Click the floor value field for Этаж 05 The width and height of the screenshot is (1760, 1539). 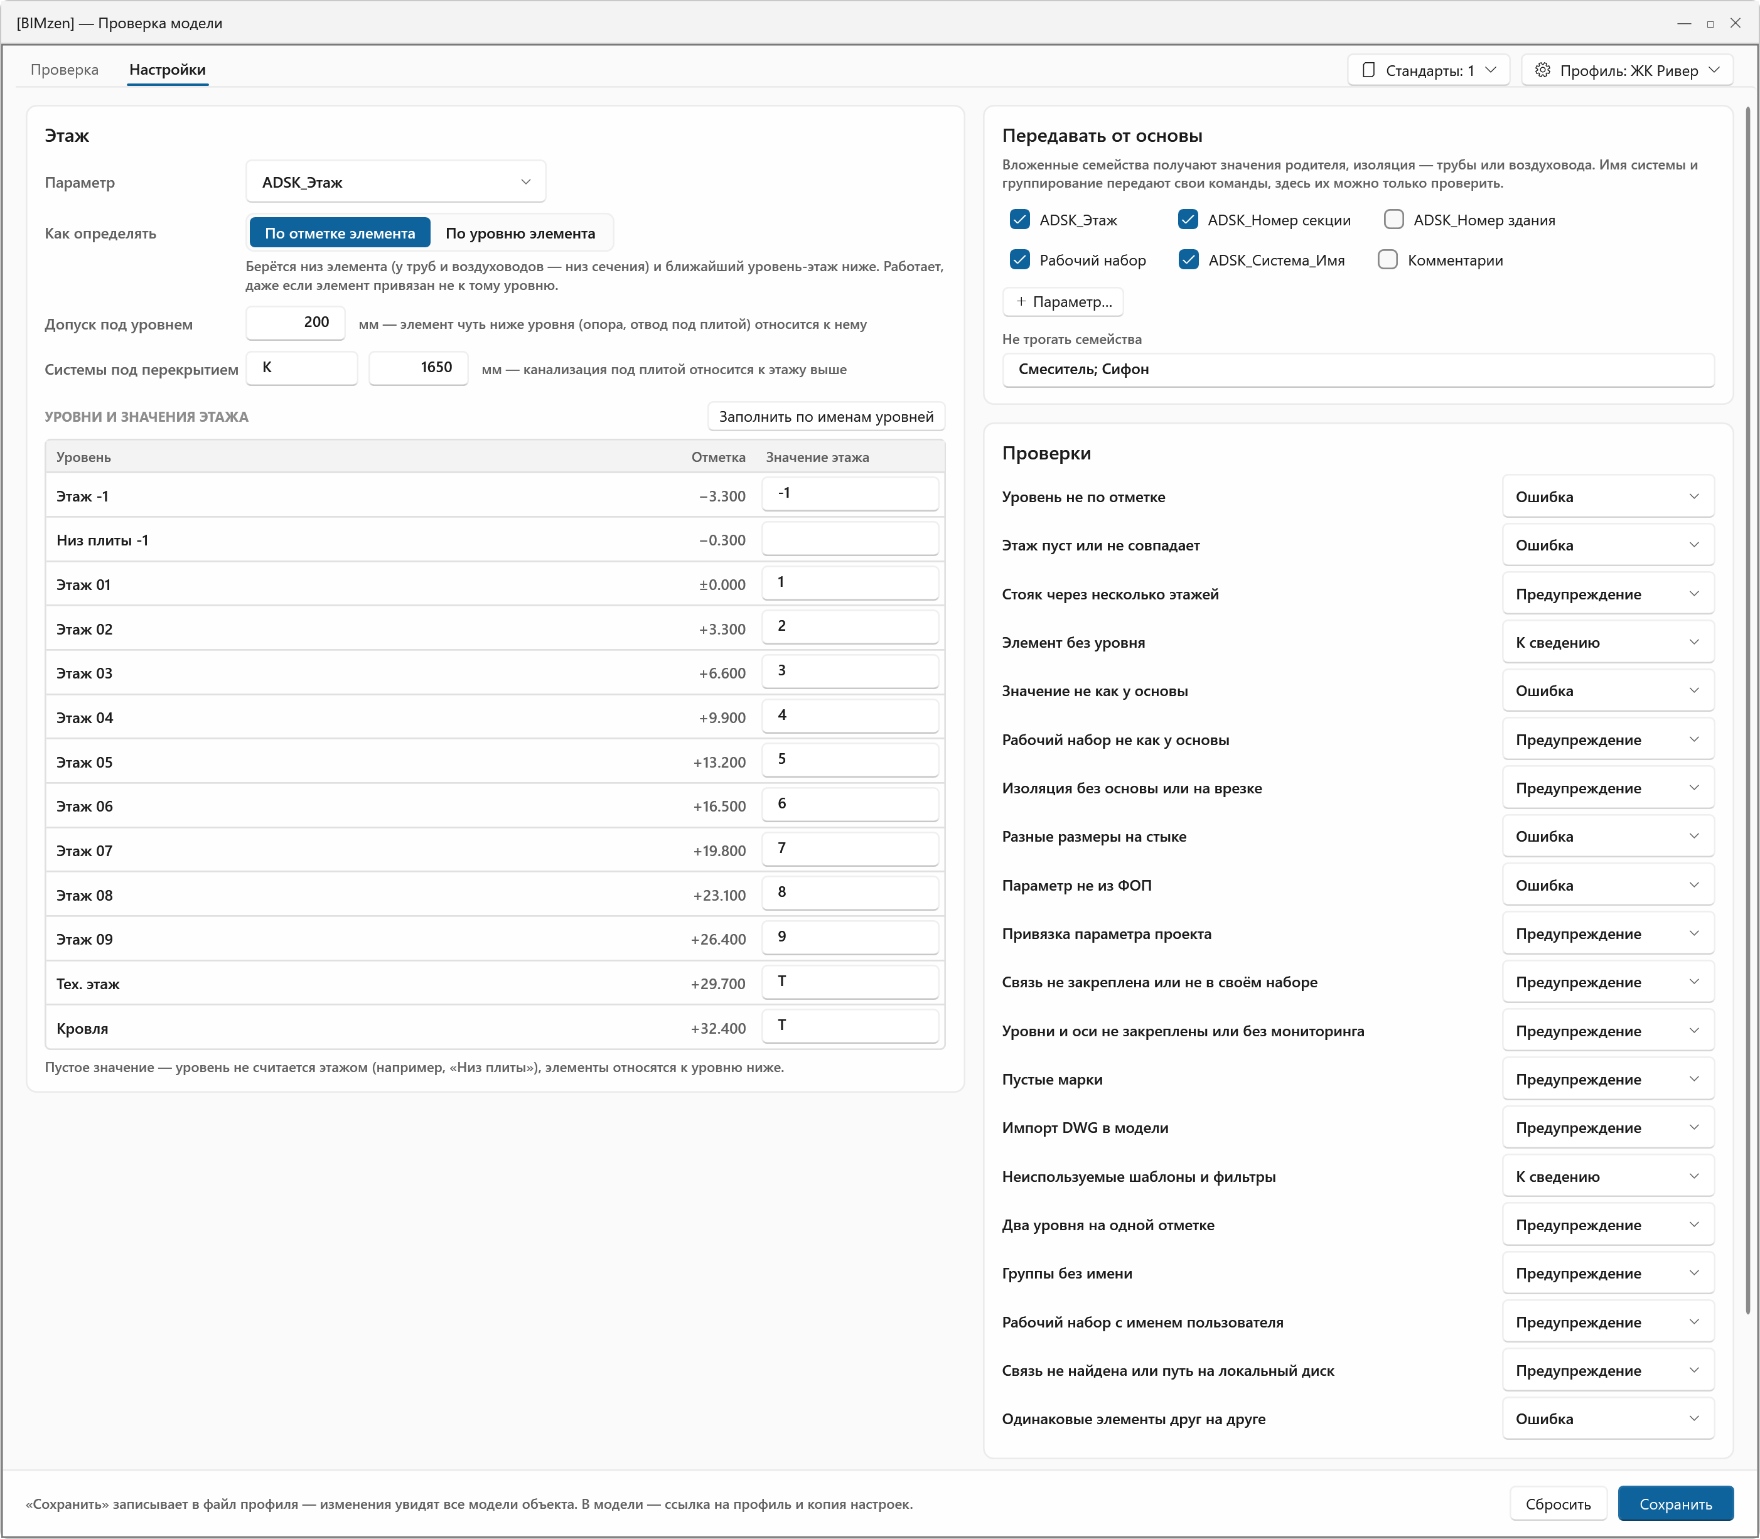(849, 760)
